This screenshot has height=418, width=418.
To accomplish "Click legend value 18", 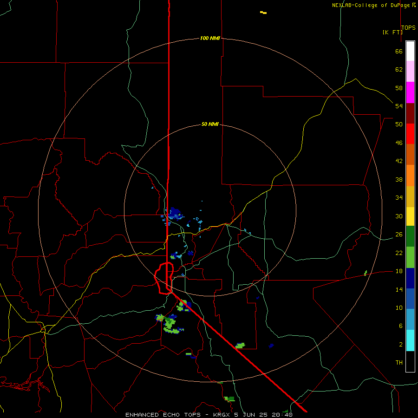I will [399, 271].
